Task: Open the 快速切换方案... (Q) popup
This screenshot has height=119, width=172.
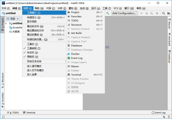Action: click(44, 39)
